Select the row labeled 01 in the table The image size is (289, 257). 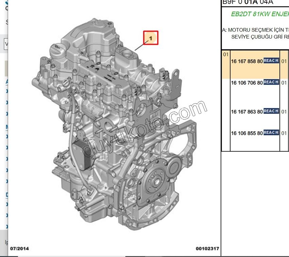225,54
